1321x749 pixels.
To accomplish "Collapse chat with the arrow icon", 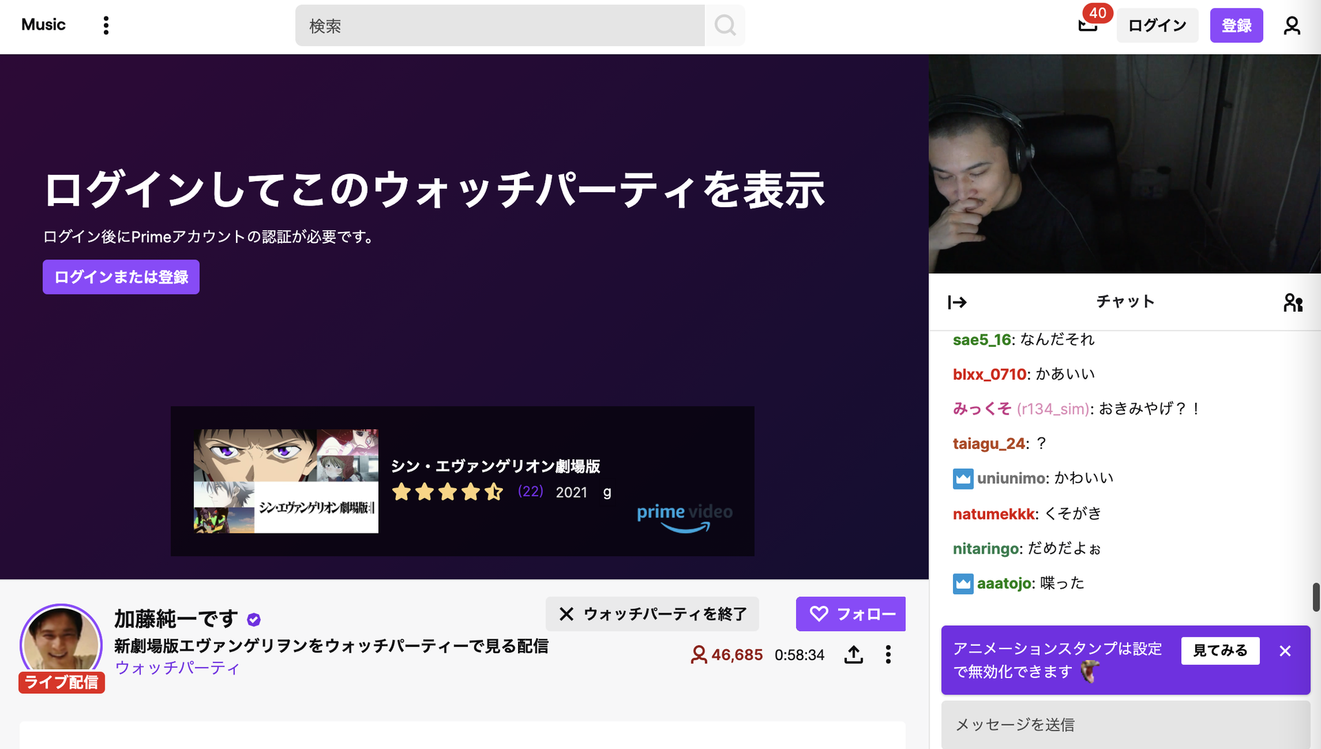I will coord(957,302).
